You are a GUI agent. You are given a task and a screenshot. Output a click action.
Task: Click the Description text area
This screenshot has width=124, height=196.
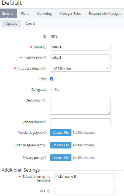click(x=80, y=106)
